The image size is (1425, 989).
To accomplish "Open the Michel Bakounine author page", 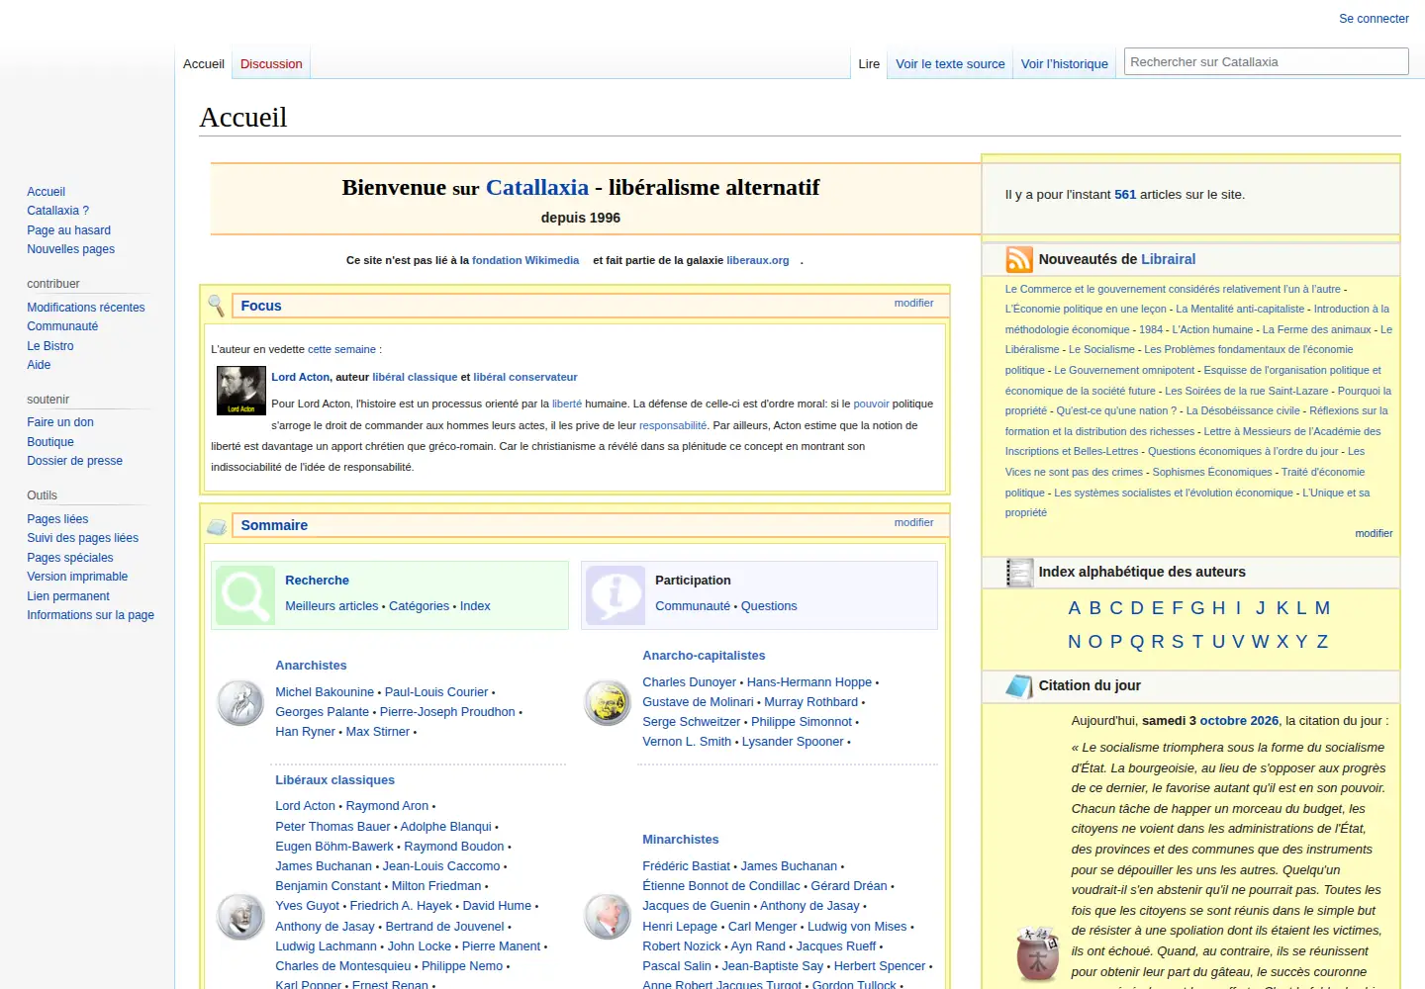I will tap(325, 692).
